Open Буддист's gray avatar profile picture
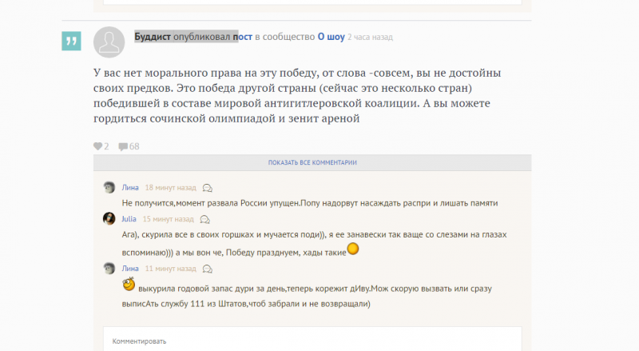The width and height of the screenshot is (639, 351). pyautogui.click(x=109, y=42)
